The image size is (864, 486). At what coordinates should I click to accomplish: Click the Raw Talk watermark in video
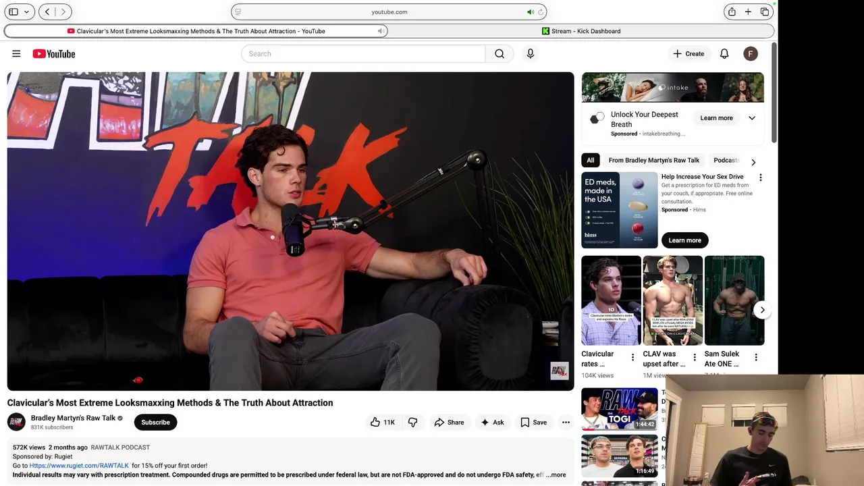[560, 371]
